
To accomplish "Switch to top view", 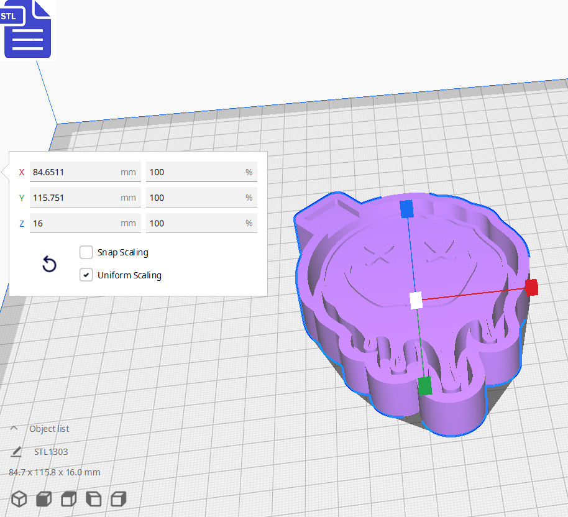I will coord(68,498).
